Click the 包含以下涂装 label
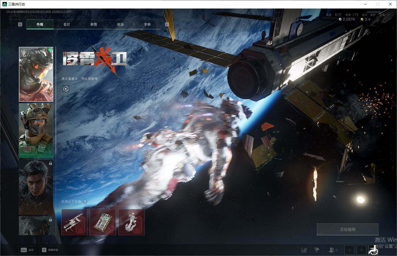 tap(71, 202)
